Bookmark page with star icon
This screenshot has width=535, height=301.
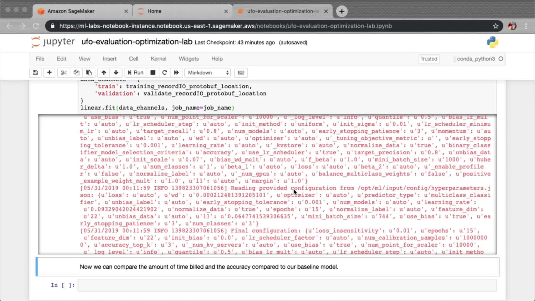(x=495, y=26)
